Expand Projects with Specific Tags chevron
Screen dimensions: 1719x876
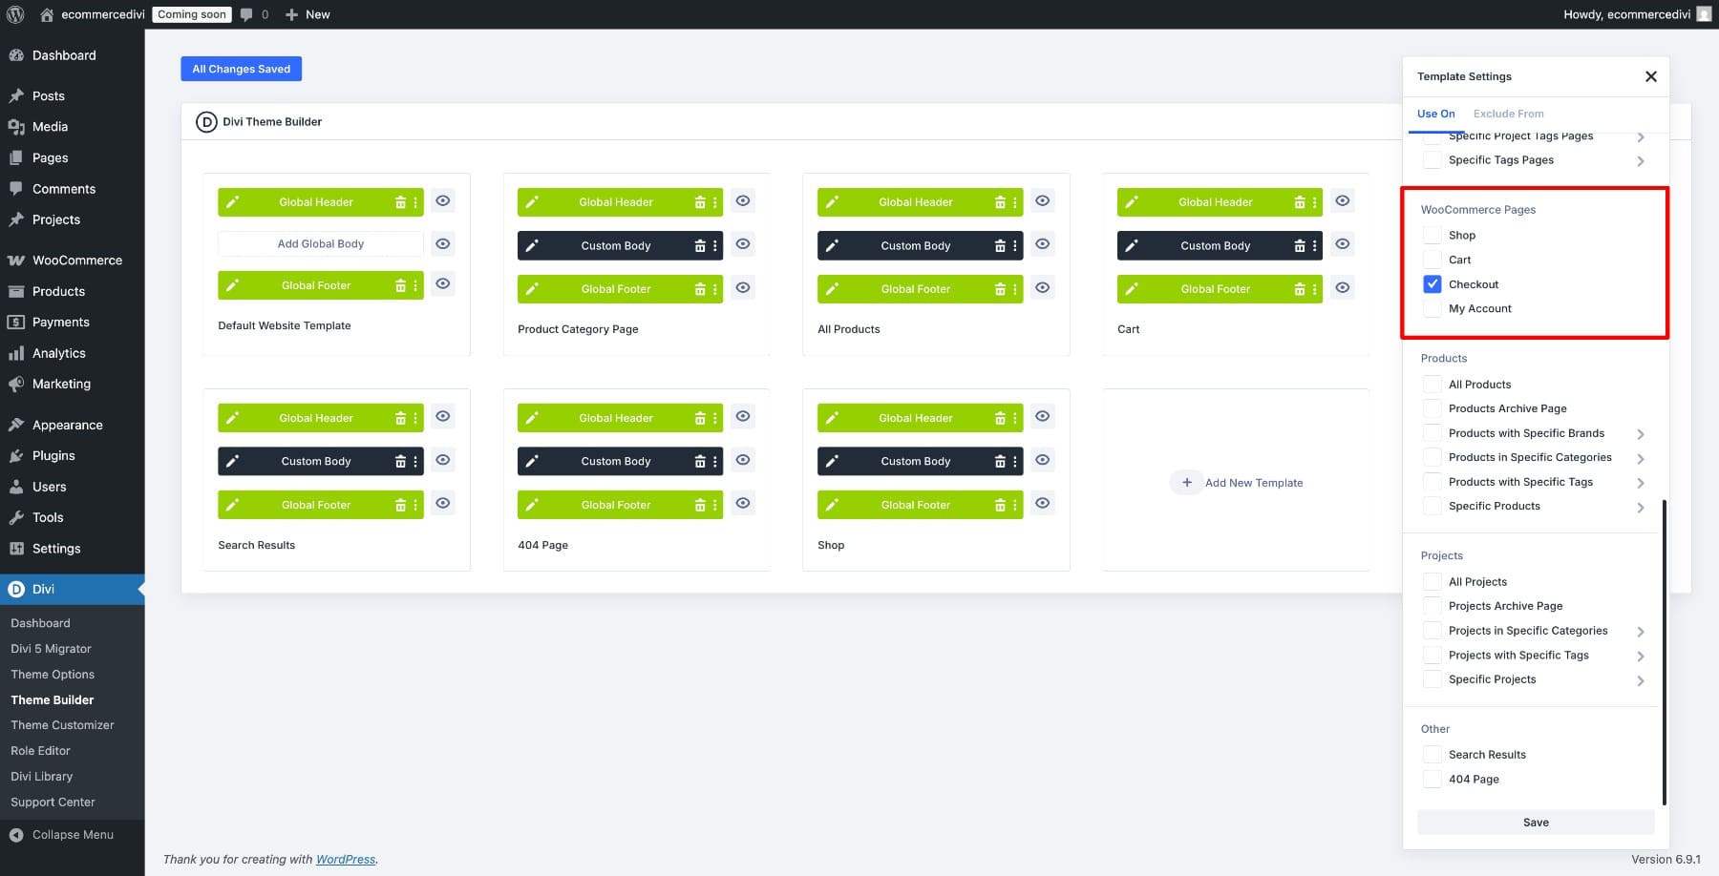(1641, 657)
